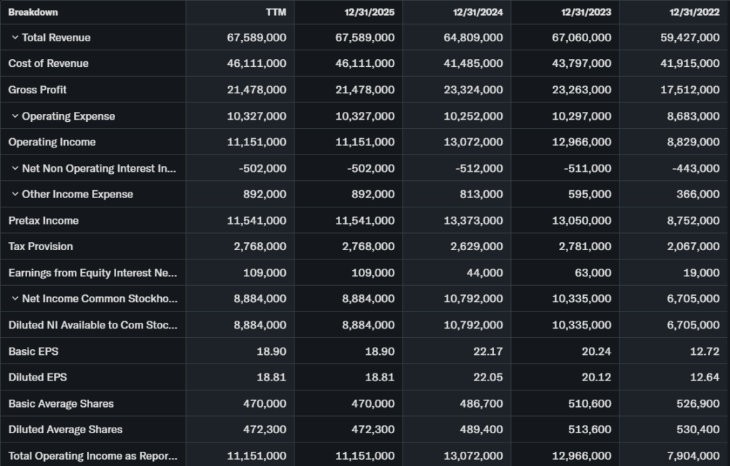
Task: Expand Net Non Operating Interest row chevron
Action: [15, 168]
